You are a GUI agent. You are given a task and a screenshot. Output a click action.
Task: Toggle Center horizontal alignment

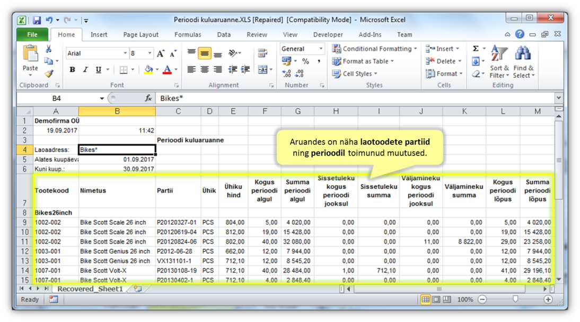[205, 69]
